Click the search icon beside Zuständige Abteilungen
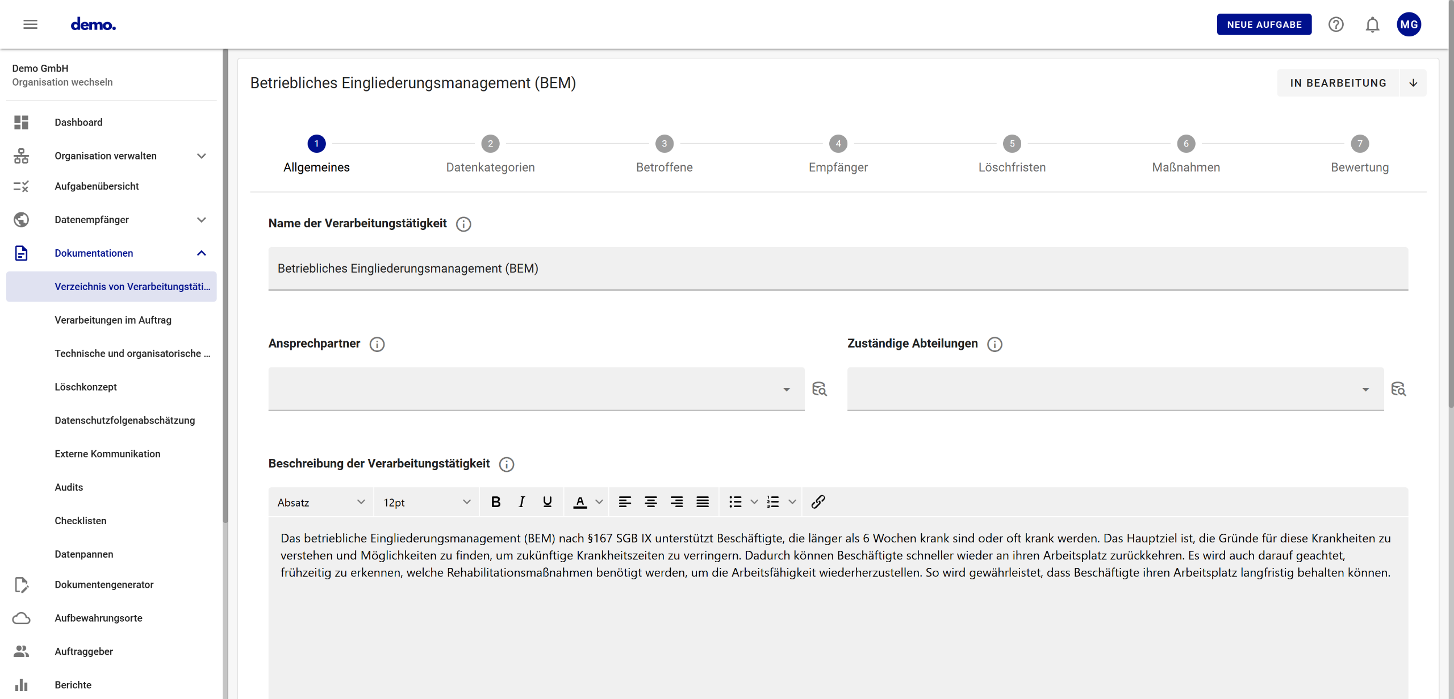 pyautogui.click(x=1399, y=389)
